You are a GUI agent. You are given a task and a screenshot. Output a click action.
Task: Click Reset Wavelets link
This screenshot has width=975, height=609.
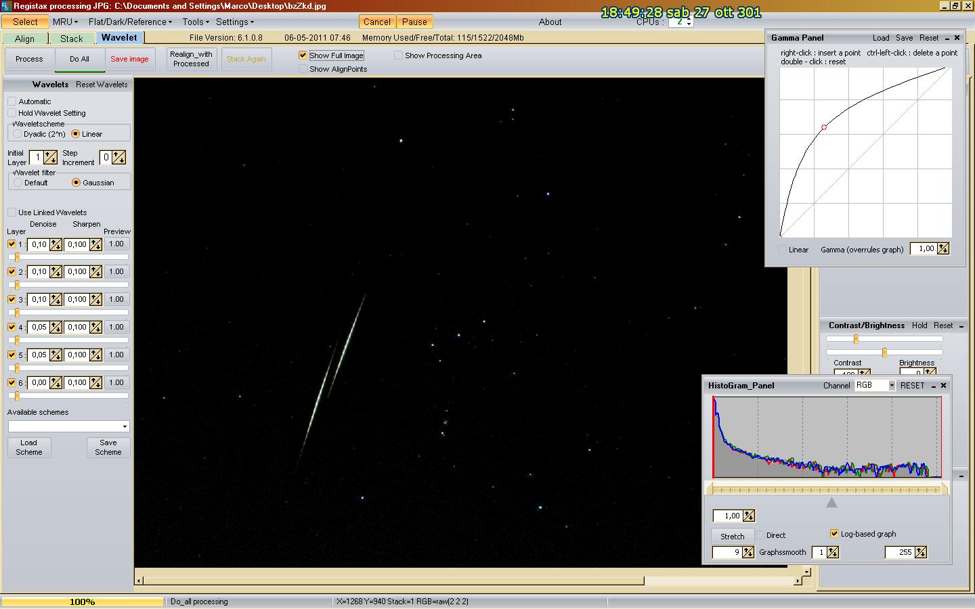[x=102, y=85]
